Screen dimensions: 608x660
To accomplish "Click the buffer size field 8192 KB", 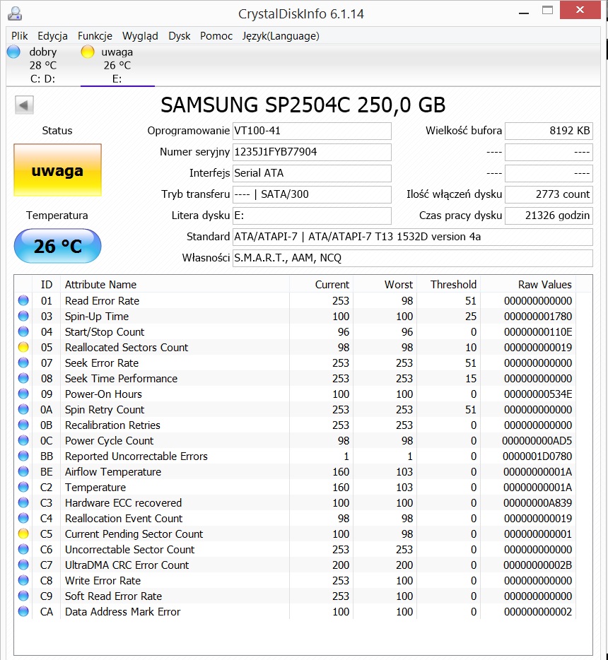I will click(549, 131).
